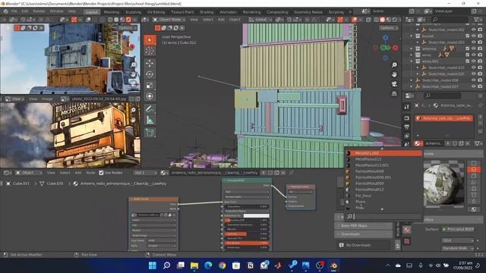Toggle the Use Nodes checkbox
The height and width of the screenshot is (273, 486).
pos(101,173)
